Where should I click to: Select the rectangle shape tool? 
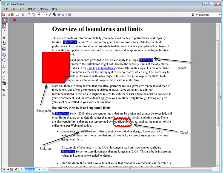(x=4, y=78)
